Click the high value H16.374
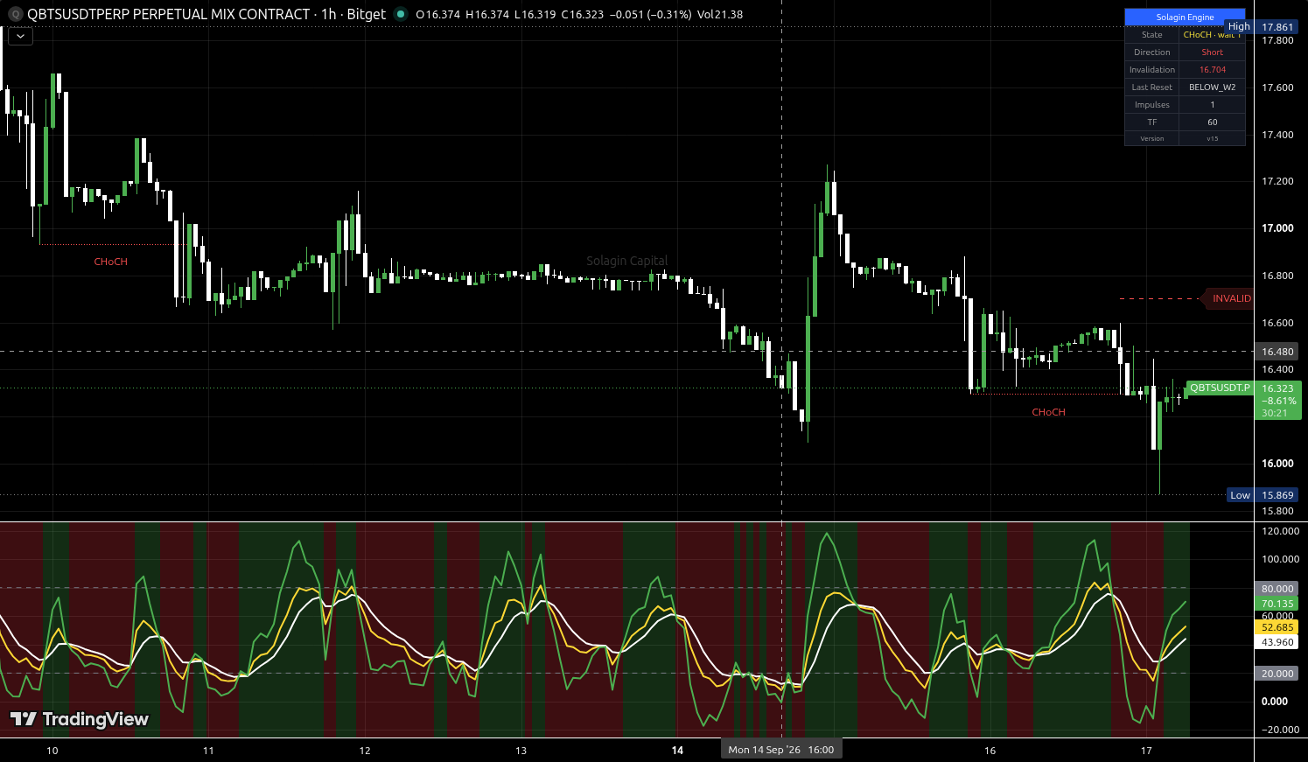This screenshot has width=1308, height=762. 487,14
